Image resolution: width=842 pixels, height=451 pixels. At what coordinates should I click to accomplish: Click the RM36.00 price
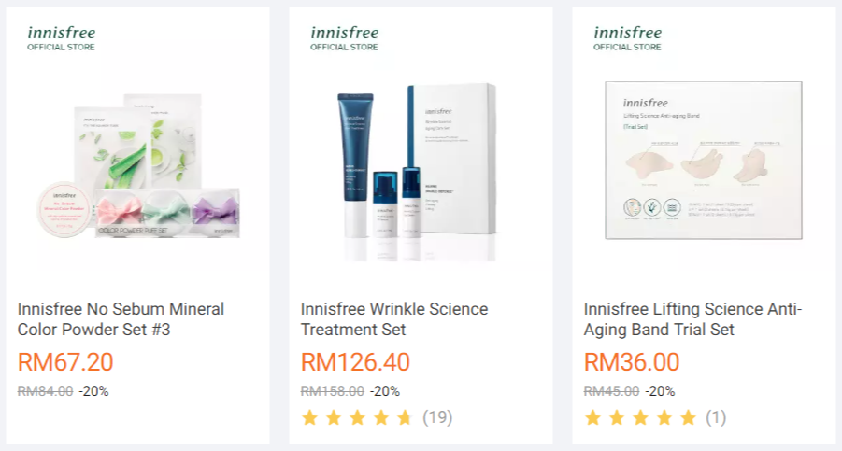pos(632,362)
